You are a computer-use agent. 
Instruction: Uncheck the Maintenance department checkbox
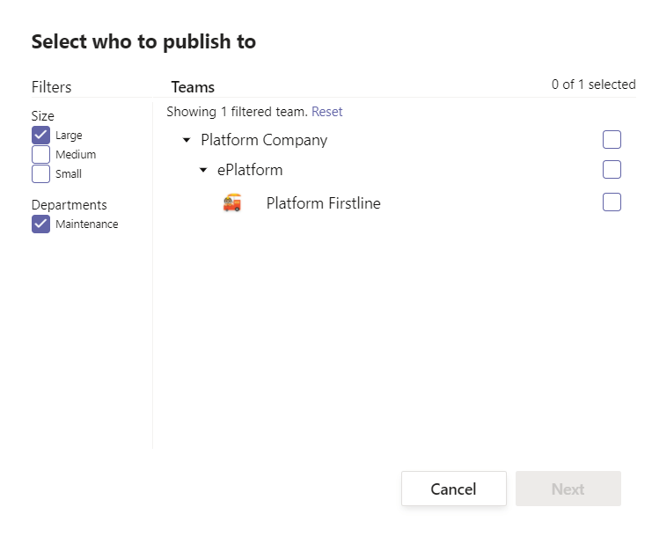click(x=40, y=224)
